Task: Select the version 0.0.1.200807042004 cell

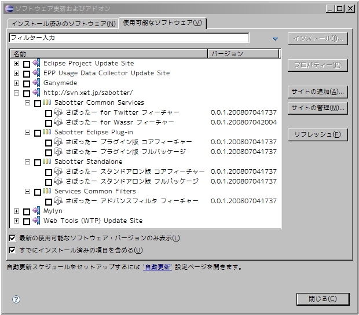Action: (244, 122)
